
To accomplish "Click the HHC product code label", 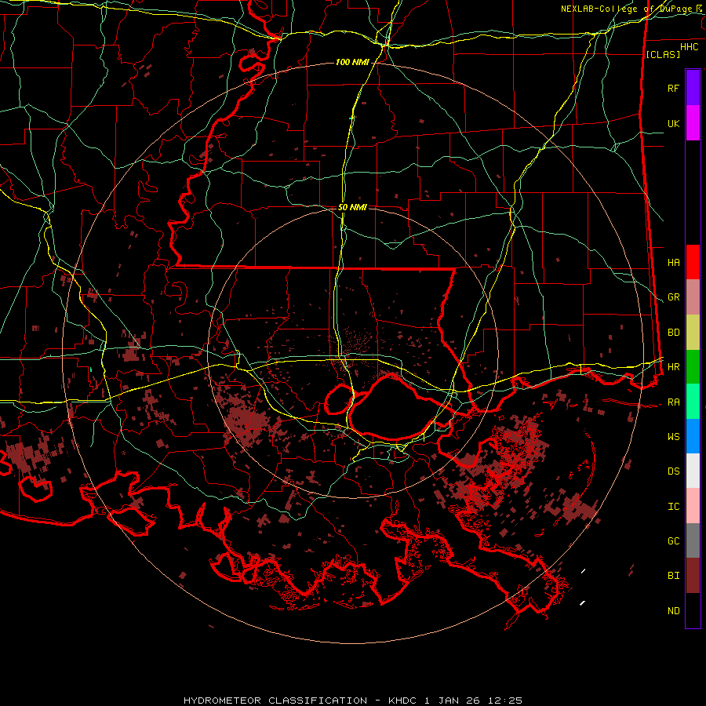I will tap(689, 47).
